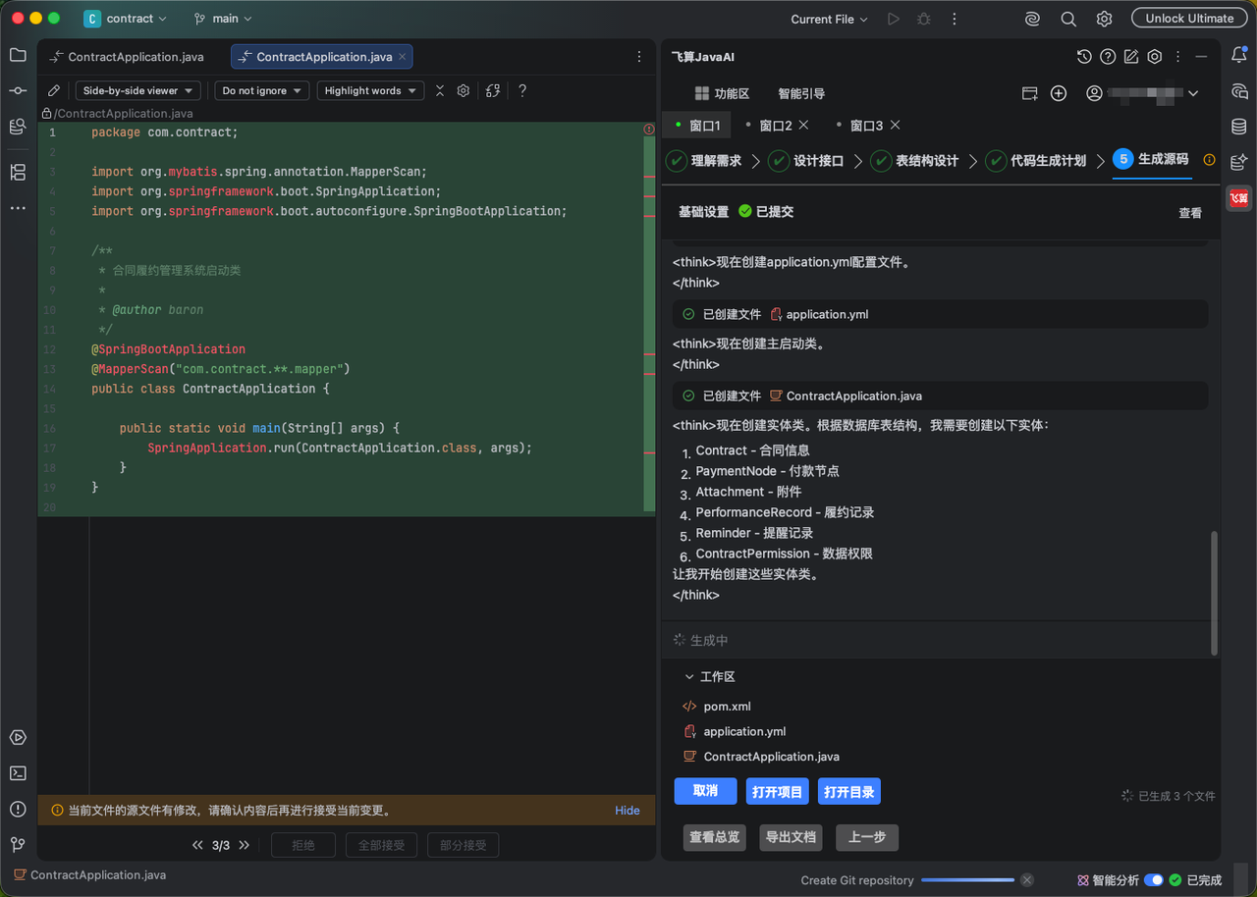The image size is (1257, 897).
Task: Select the first ContractApplication.java editor tab
Action: 127,57
